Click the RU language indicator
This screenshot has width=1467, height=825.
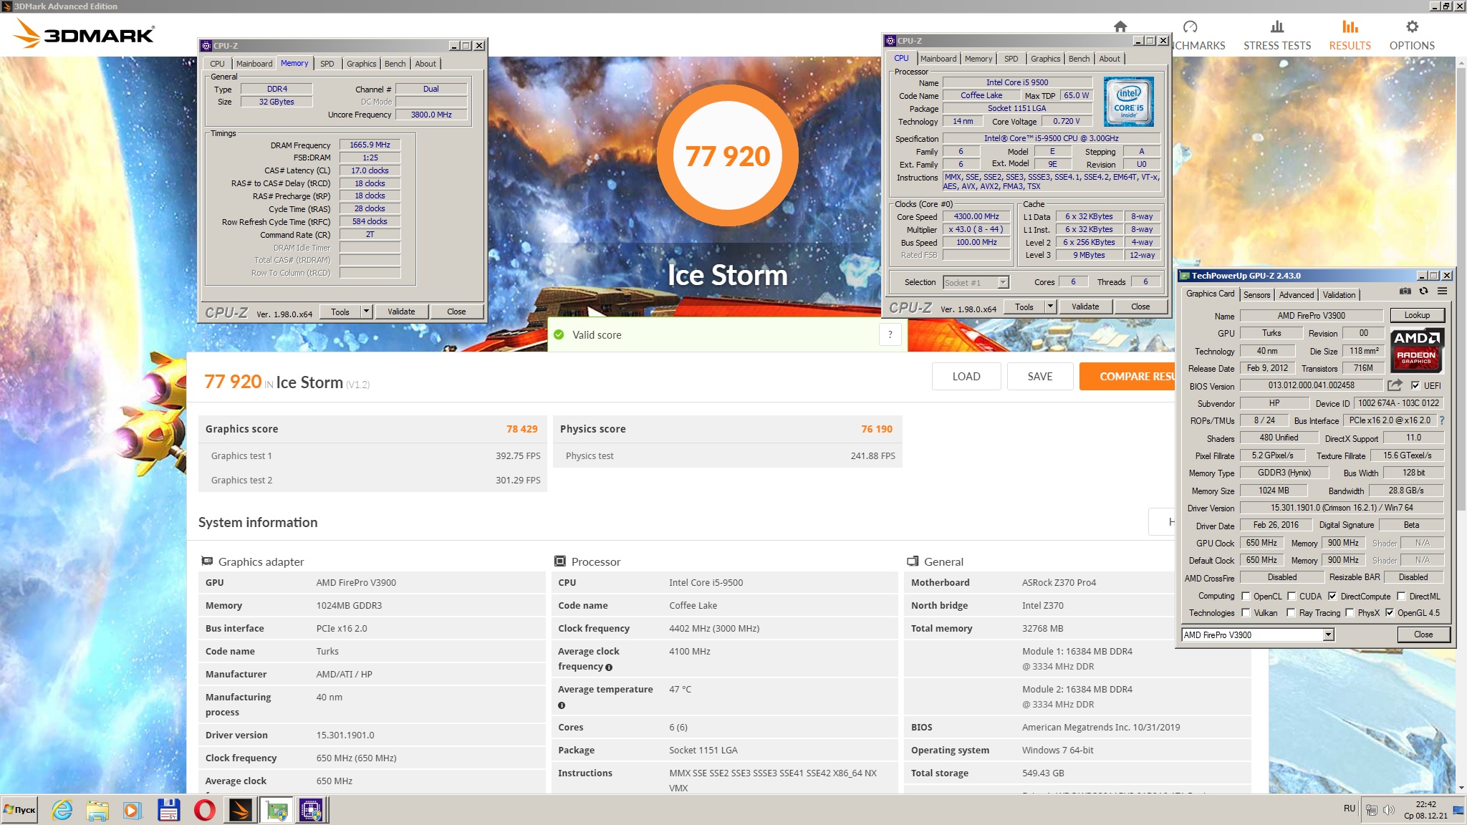point(1350,809)
